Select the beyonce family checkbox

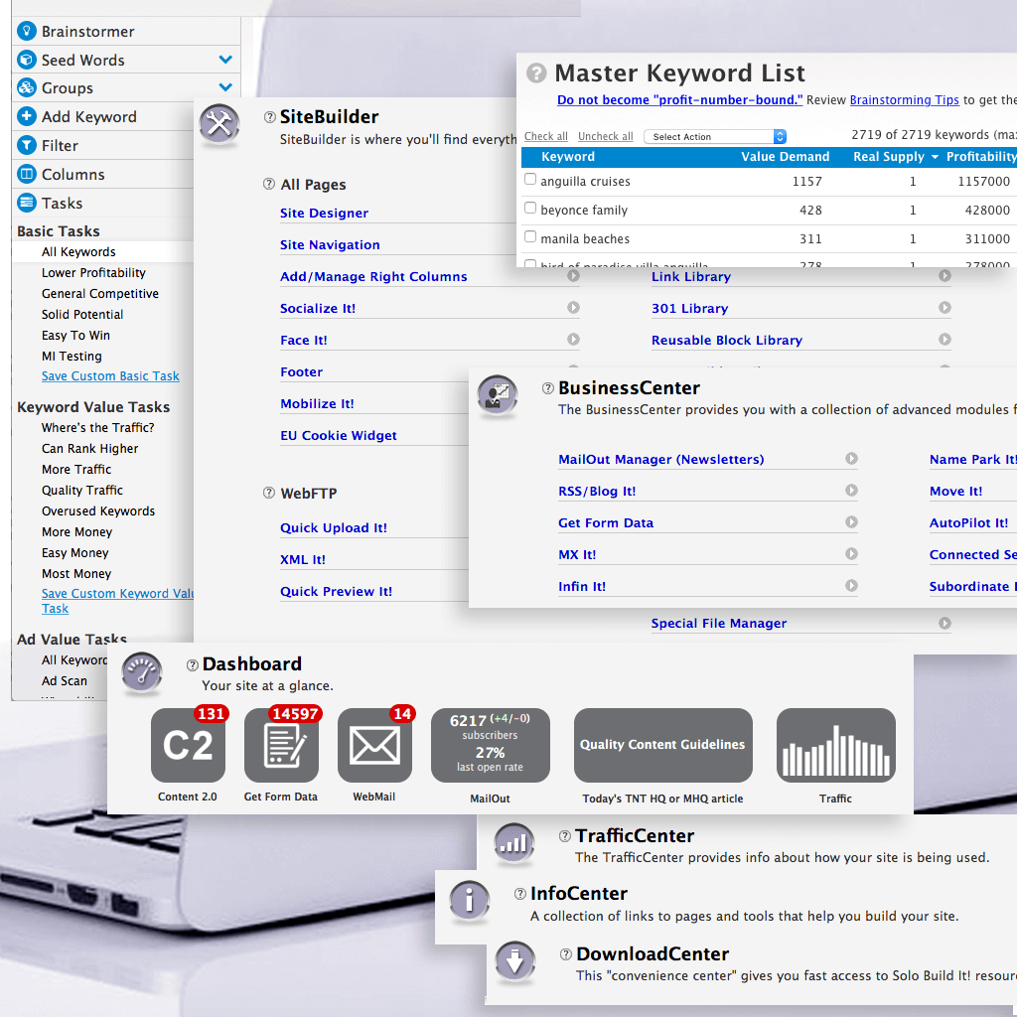click(529, 210)
